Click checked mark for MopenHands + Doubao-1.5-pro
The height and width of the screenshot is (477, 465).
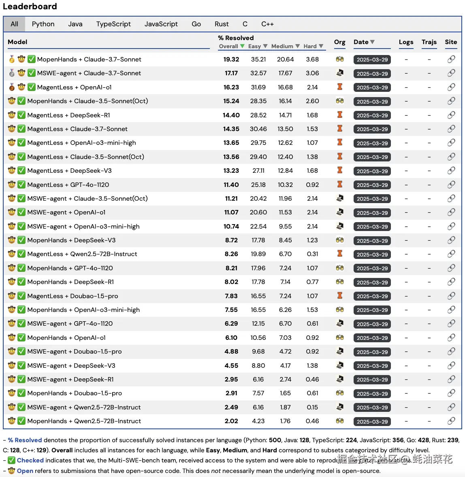pos(21,393)
